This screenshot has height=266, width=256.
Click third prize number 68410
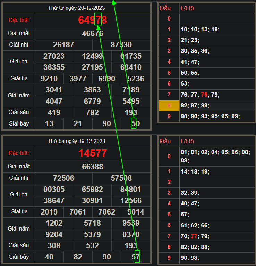click(x=131, y=67)
